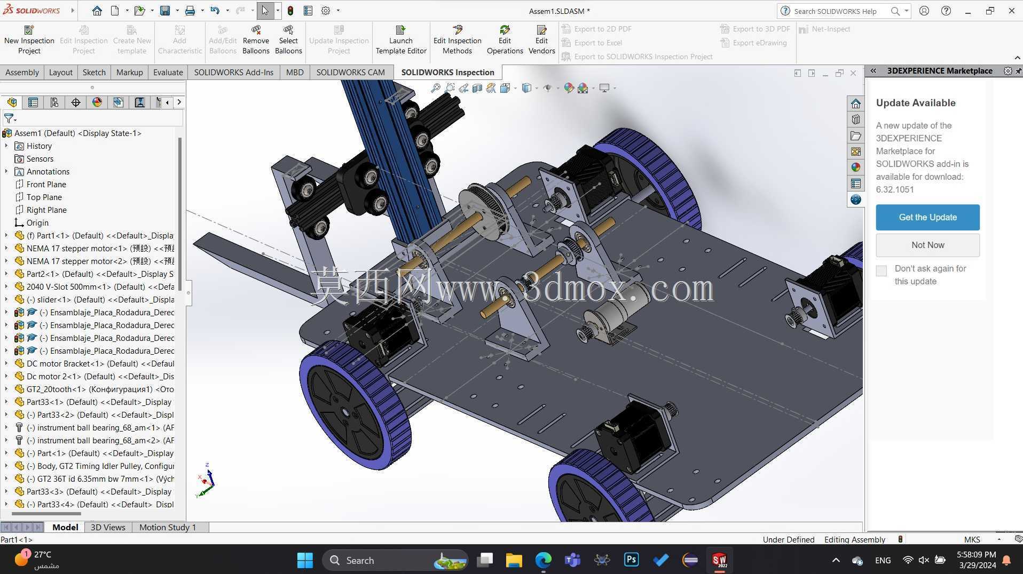
Task: Open the Options gear icon
Action: [326, 11]
